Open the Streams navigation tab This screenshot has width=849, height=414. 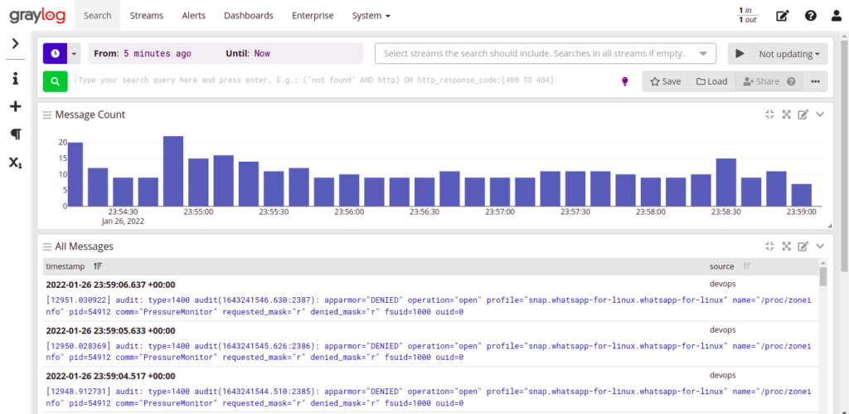pos(147,16)
